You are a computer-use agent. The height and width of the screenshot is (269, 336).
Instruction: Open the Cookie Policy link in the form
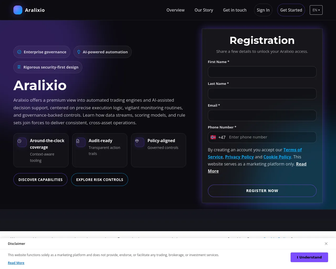point(277,157)
